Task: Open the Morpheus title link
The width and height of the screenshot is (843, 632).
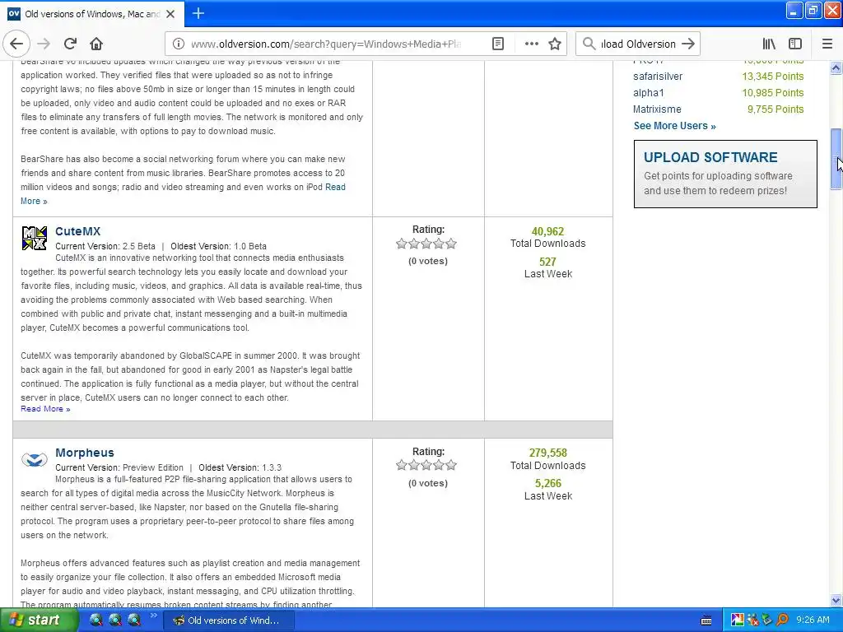Action: 85,453
